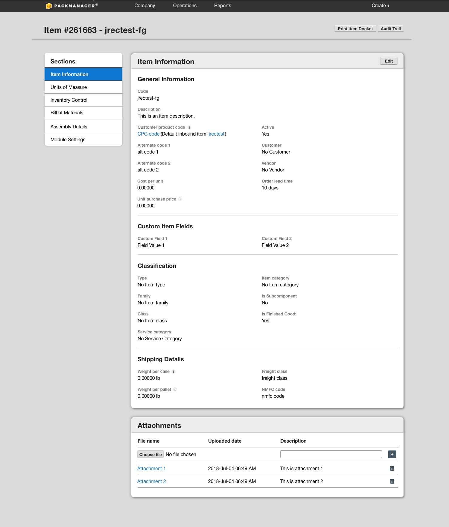Go to Bill of Materials section
The width and height of the screenshot is (449, 527).
[x=83, y=113]
